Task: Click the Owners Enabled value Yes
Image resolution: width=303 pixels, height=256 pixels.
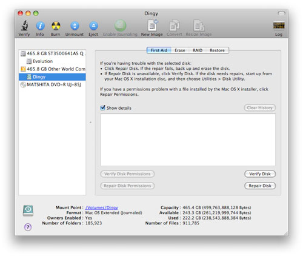Action: [88, 218]
